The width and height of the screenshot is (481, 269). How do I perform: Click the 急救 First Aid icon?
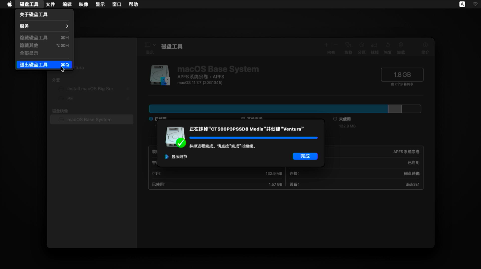(x=348, y=45)
